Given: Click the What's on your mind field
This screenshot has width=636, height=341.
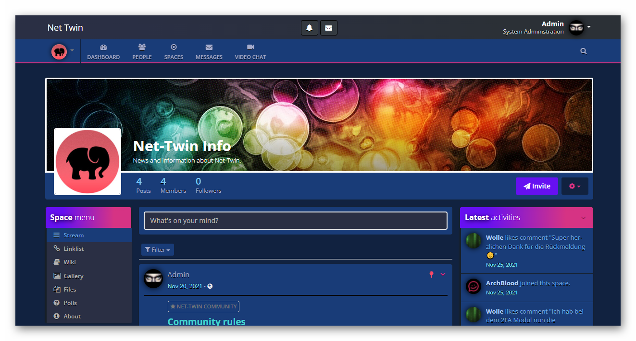Looking at the screenshot, I should click(295, 221).
